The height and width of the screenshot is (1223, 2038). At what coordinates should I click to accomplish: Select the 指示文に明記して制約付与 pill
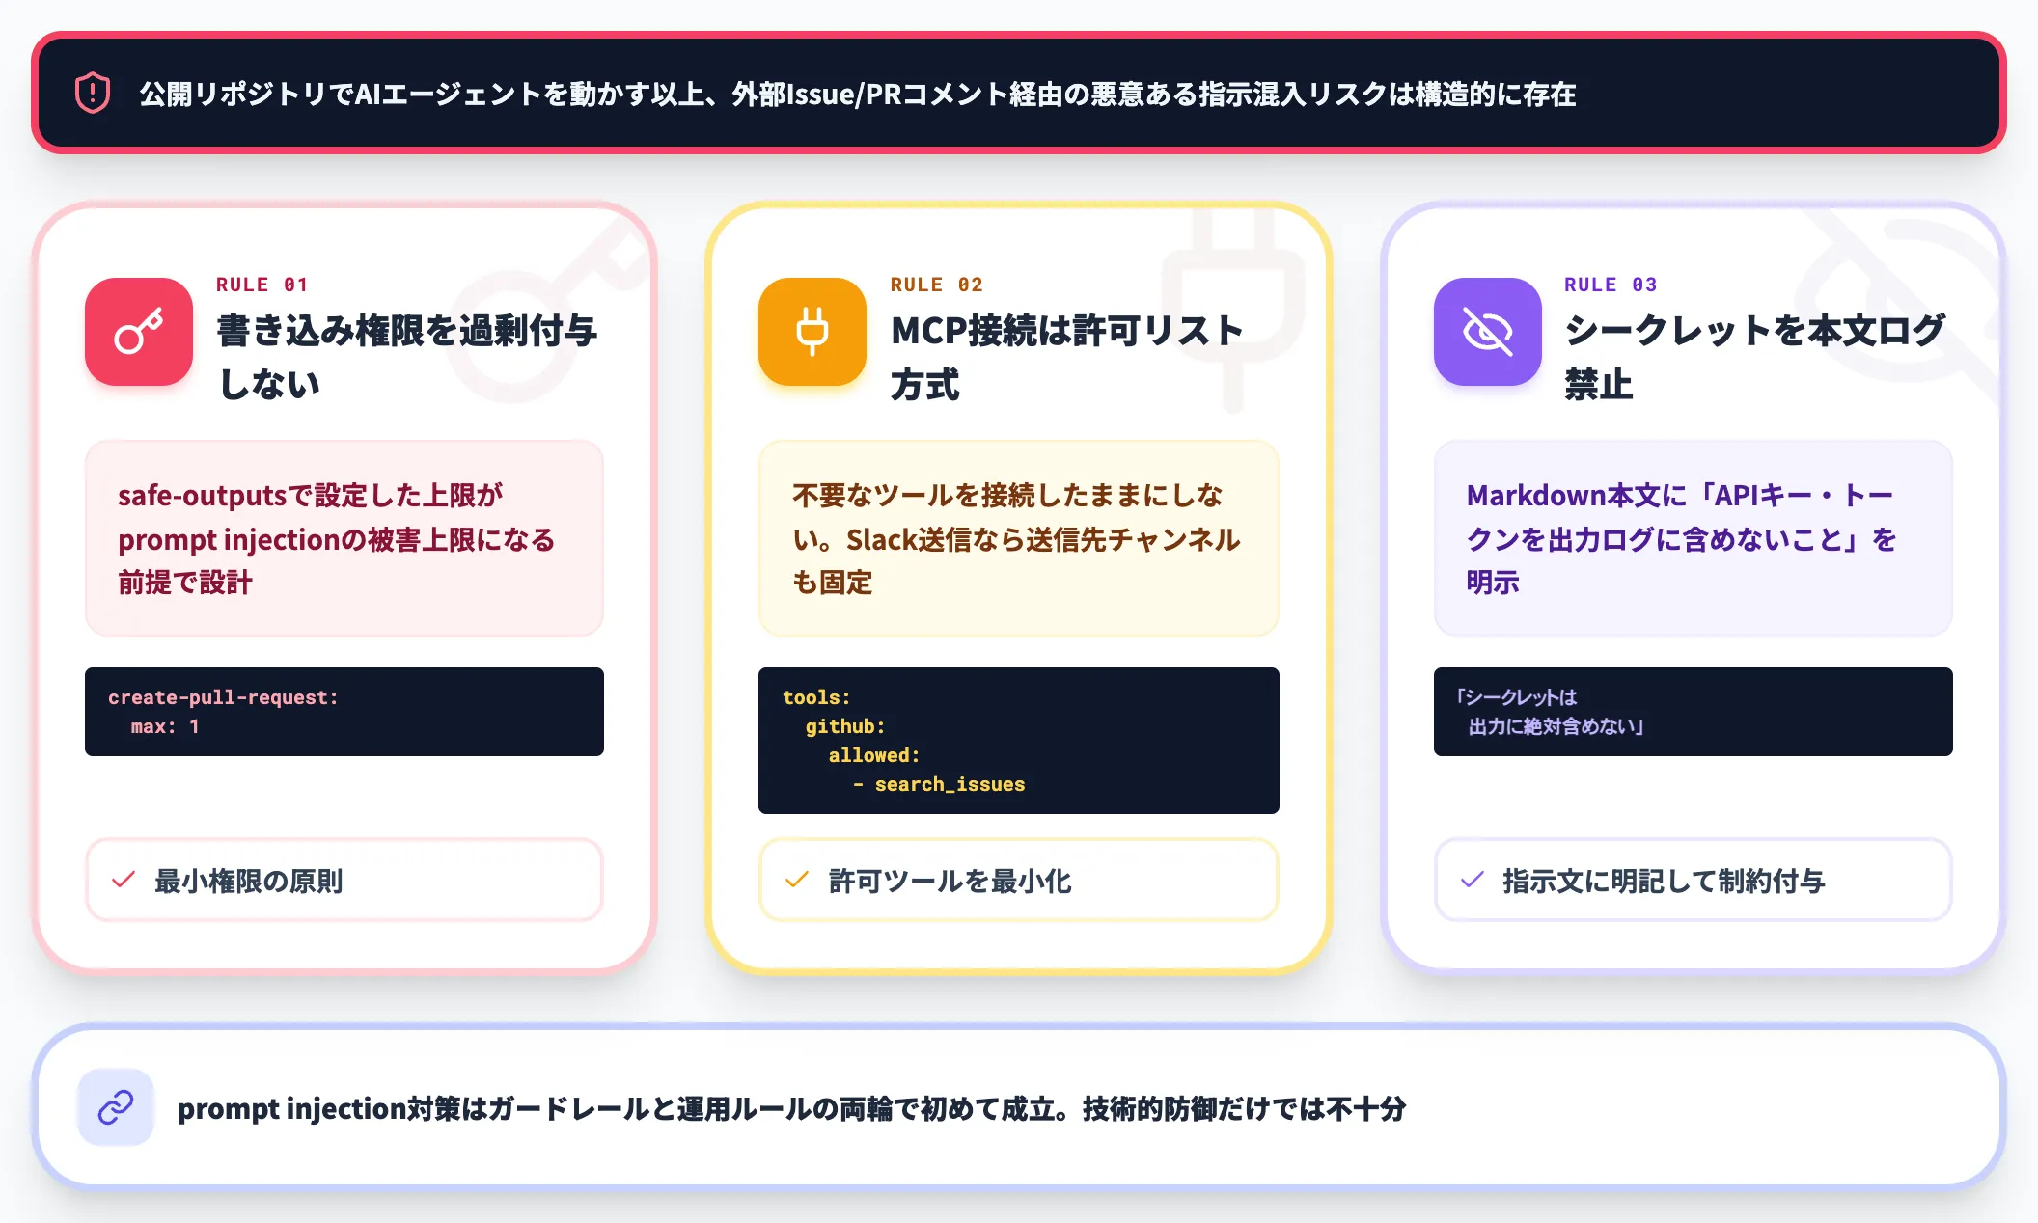tap(1694, 880)
